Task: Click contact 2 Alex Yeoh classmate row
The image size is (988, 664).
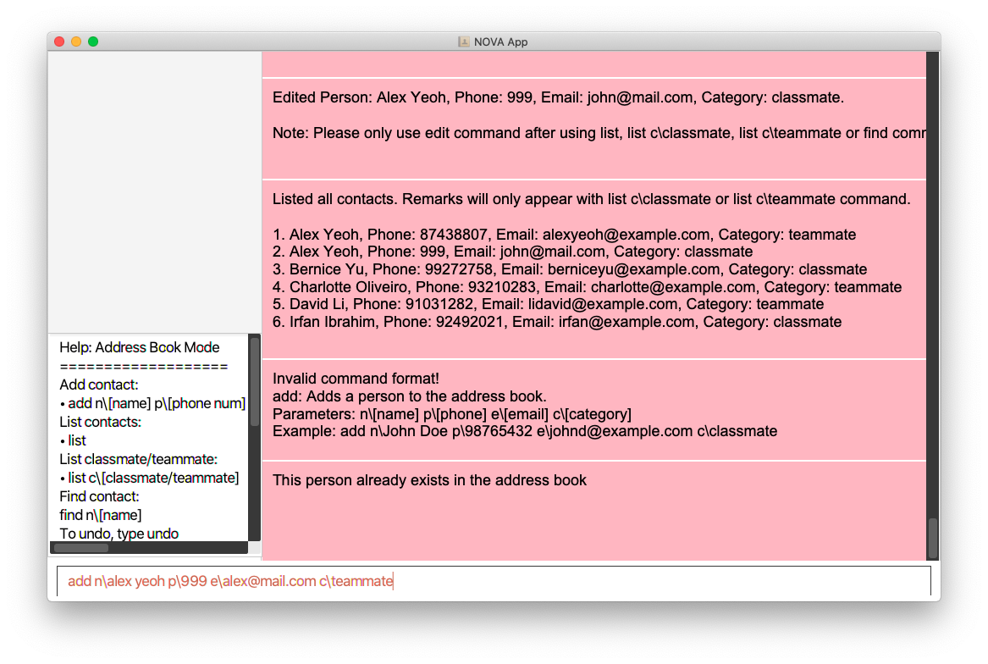Action: pos(512,252)
